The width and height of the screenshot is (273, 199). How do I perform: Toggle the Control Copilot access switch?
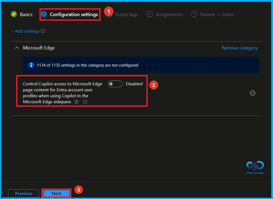[115, 84]
